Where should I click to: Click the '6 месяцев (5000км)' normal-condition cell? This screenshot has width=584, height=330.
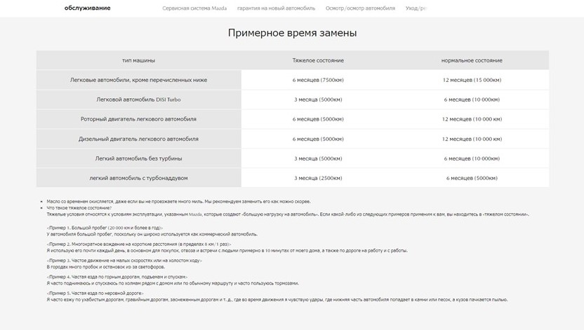tap(472, 178)
